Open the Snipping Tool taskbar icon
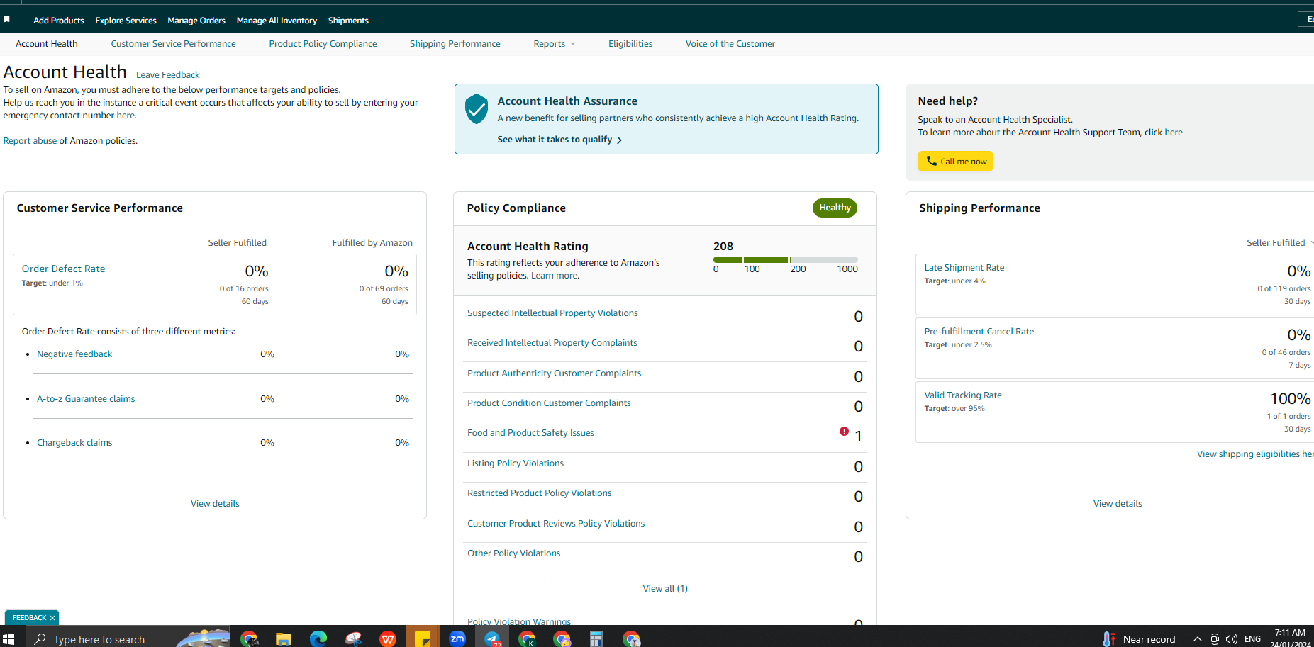 coord(353,638)
